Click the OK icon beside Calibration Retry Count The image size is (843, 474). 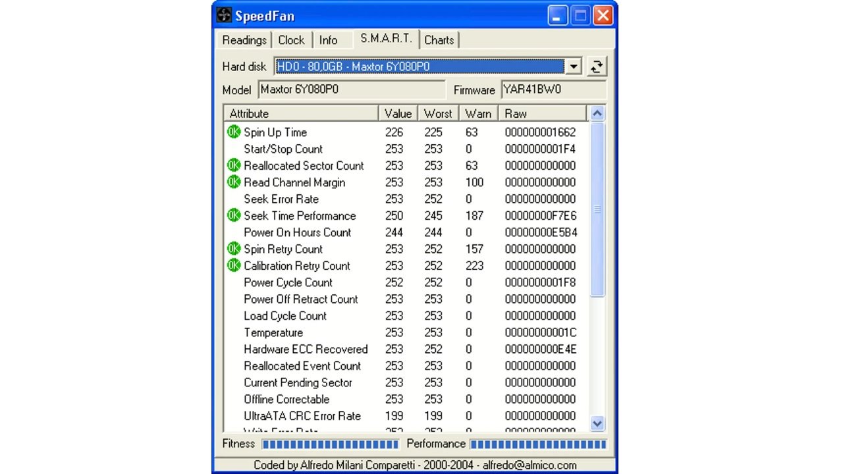(x=233, y=265)
